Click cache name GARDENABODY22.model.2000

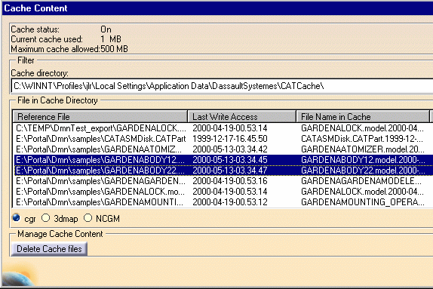click(363, 171)
